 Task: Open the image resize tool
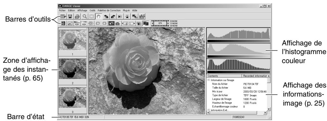click(x=135, y=16)
